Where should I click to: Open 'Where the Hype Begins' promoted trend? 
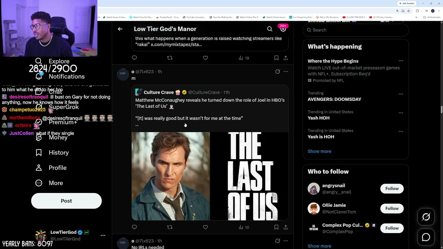pyautogui.click(x=333, y=61)
